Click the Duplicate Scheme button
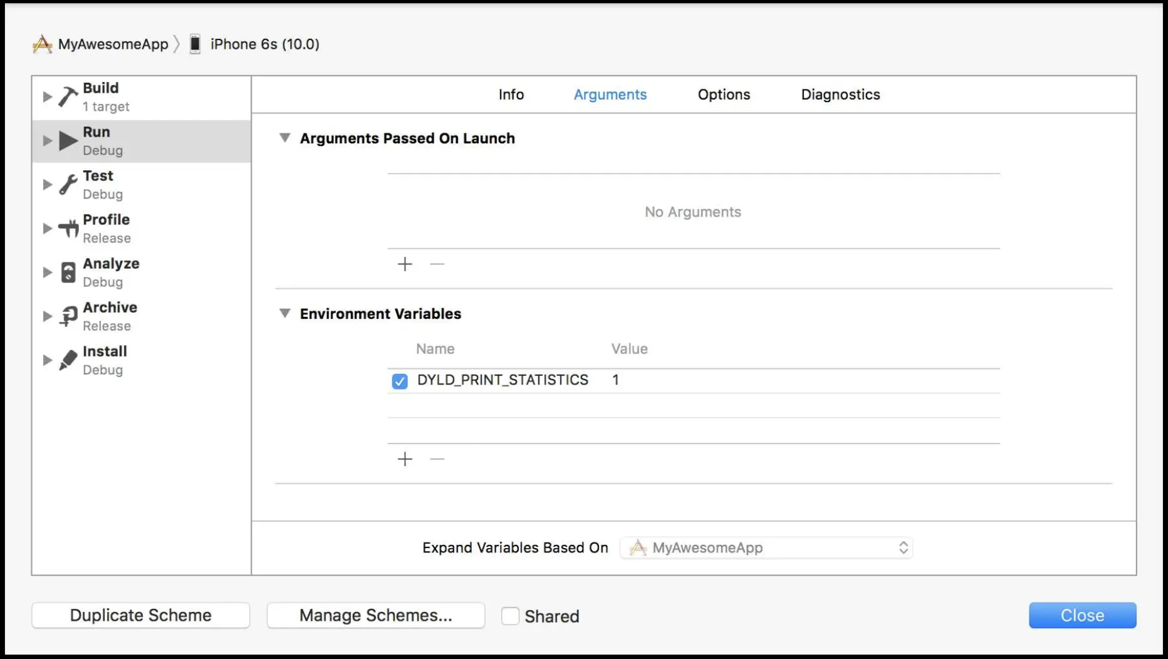This screenshot has width=1168, height=659. point(141,616)
